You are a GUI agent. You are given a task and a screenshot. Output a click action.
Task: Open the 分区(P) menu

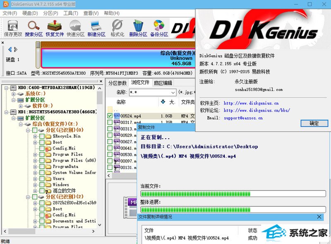pyautogui.click(x=50, y=13)
